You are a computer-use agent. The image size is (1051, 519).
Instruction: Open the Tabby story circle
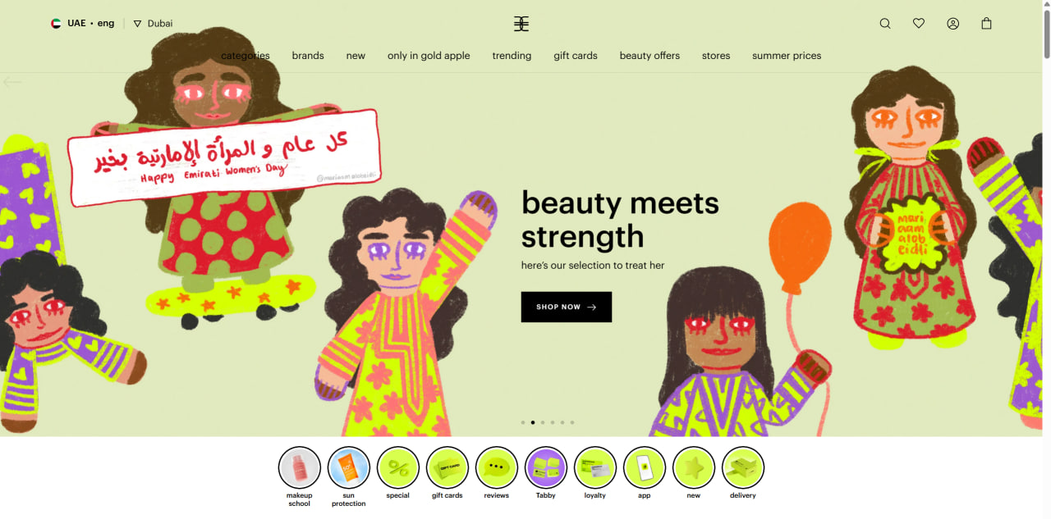[546, 467]
